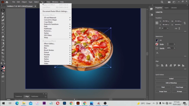
Task: Switch to the Libraries tab
Action: [174, 8]
